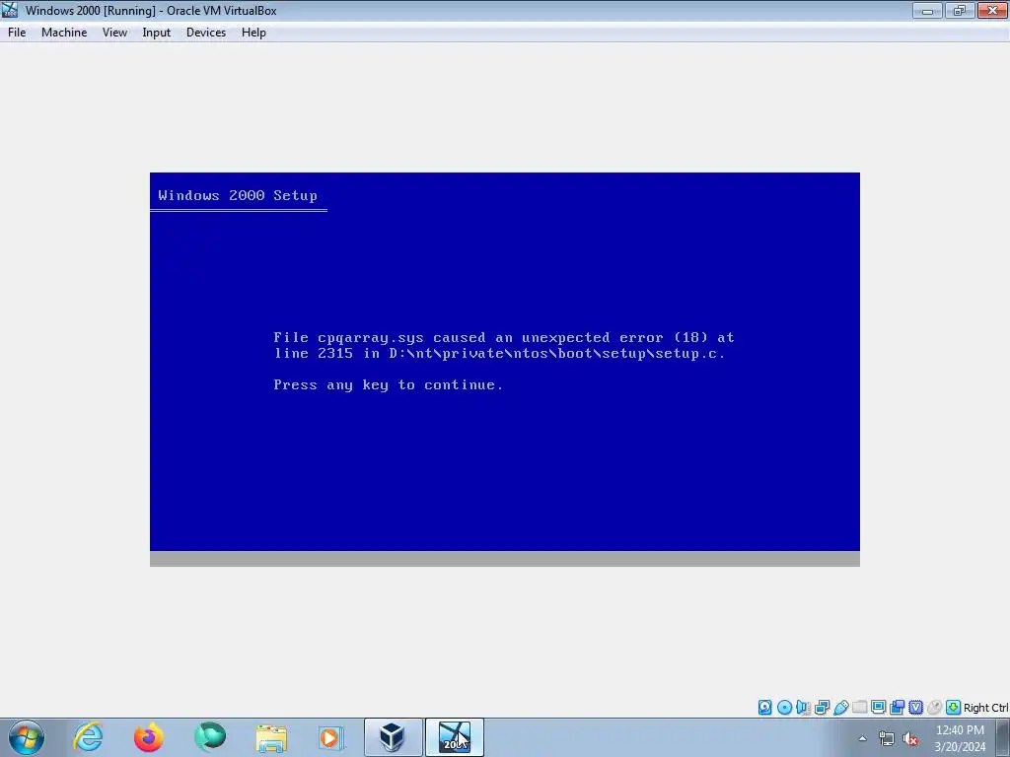Image resolution: width=1010 pixels, height=757 pixels.
Task: Click the shared folders status icon
Action: pos(859,708)
